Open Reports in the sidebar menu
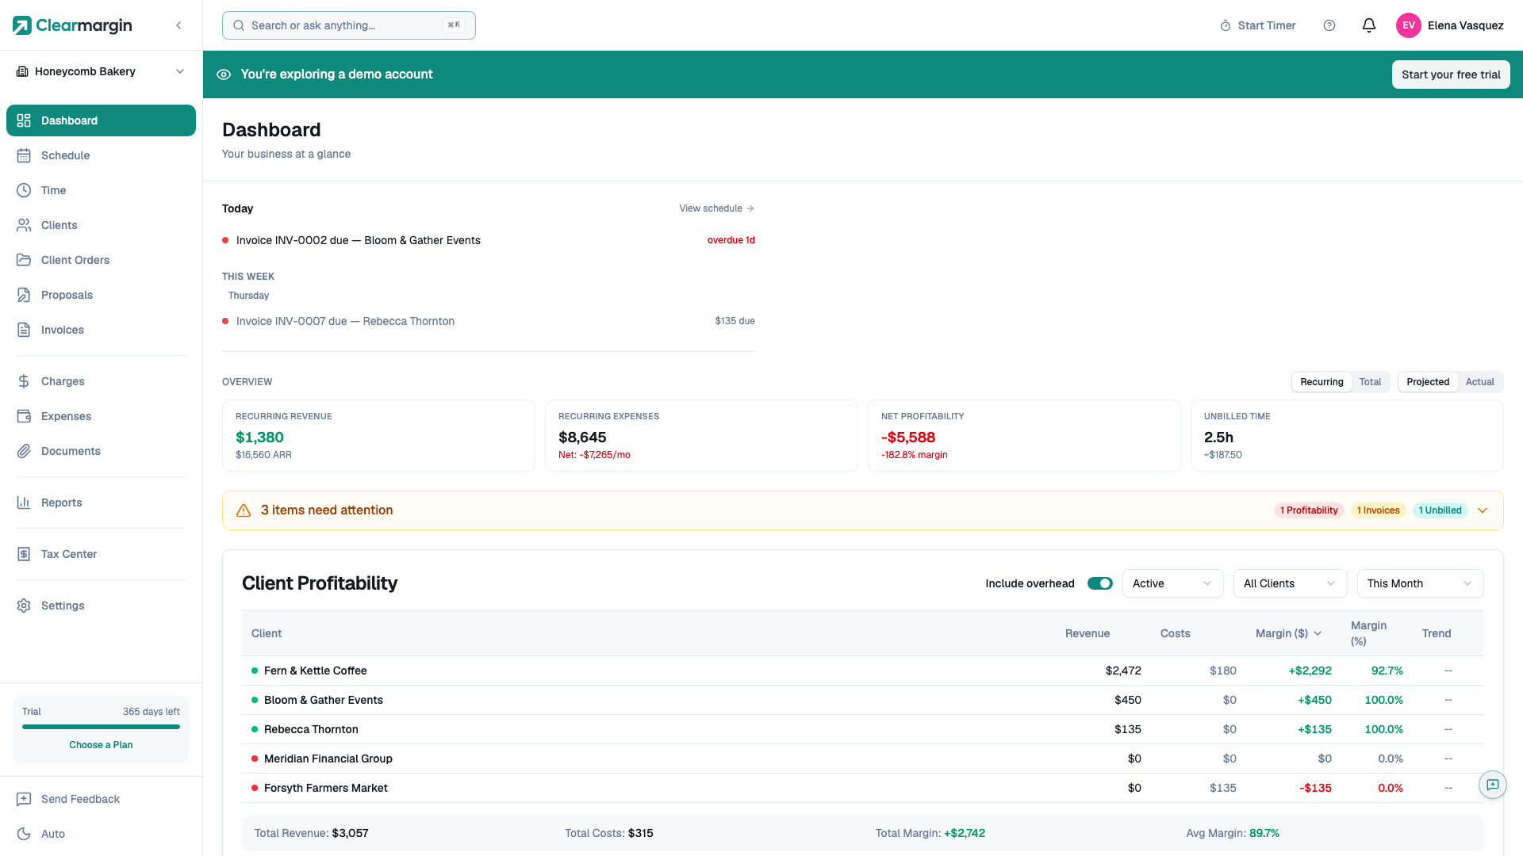The width and height of the screenshot is (1523, 856). [62, 503]
